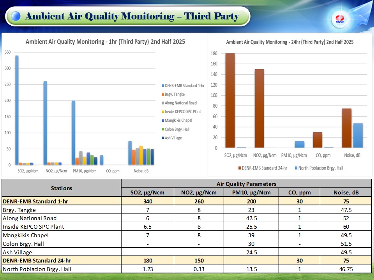Click the Inside KEPCO SPC Plant legend entry

pyautogui.click(x=182, y=112)
